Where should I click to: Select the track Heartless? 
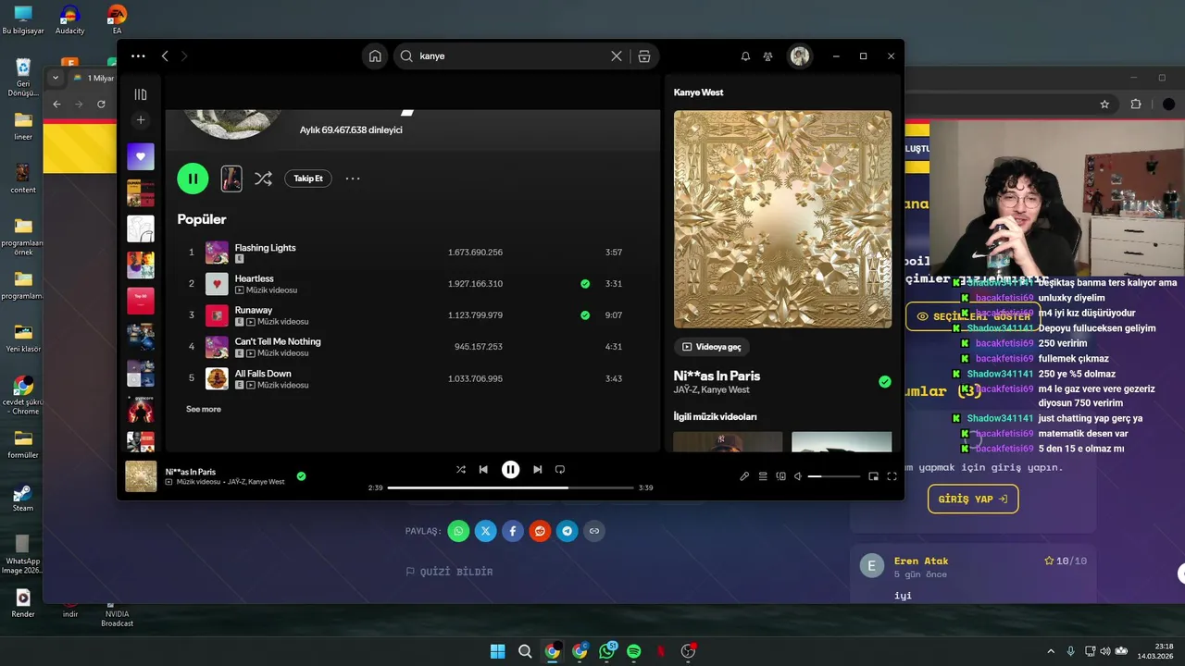click(411, 284)
